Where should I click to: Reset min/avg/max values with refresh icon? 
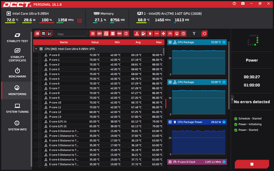click(x=204, y=33)
